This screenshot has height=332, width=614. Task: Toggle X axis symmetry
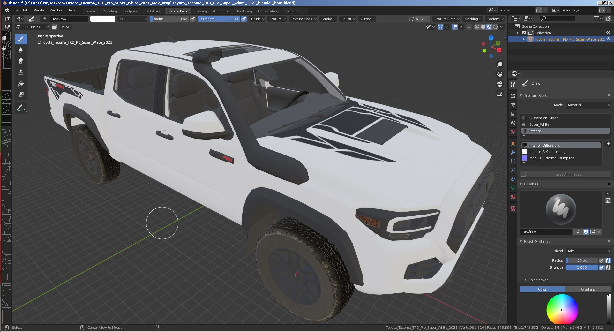click(417, 19)
